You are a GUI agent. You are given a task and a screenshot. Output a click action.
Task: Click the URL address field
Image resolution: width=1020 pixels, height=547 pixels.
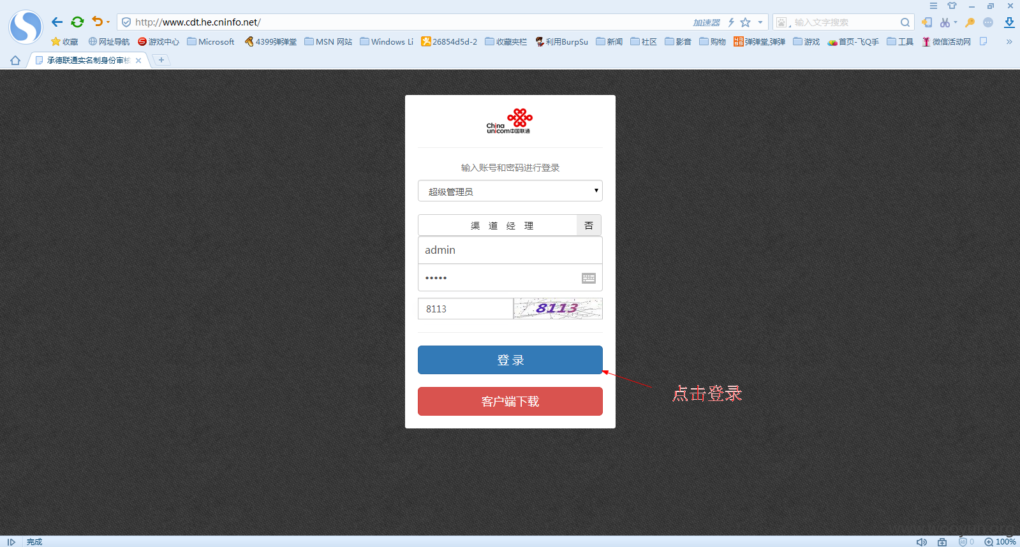(408, 22)
